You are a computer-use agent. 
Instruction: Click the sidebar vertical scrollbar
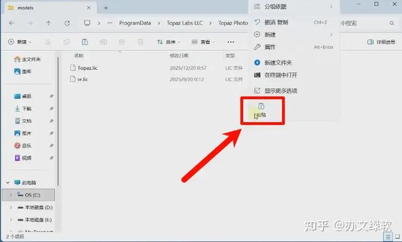pyautogui.click(x=58, y=121)
